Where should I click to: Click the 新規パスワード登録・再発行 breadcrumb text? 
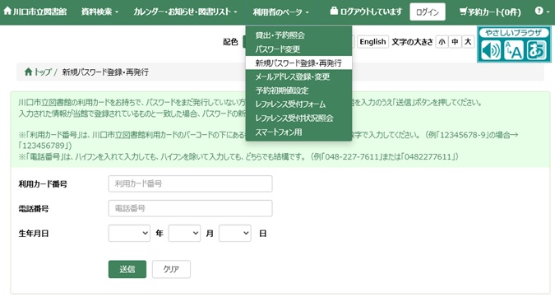coord(105,72)
